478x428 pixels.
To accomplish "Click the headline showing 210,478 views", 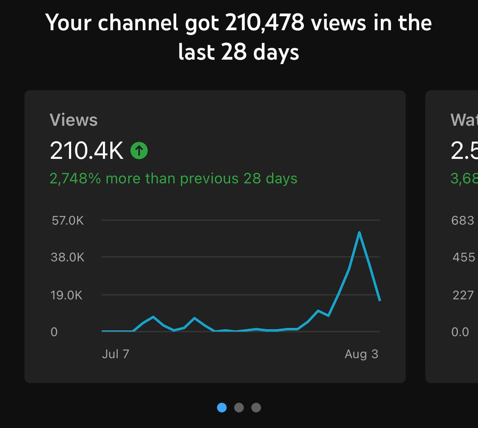I will coord(239,37).
